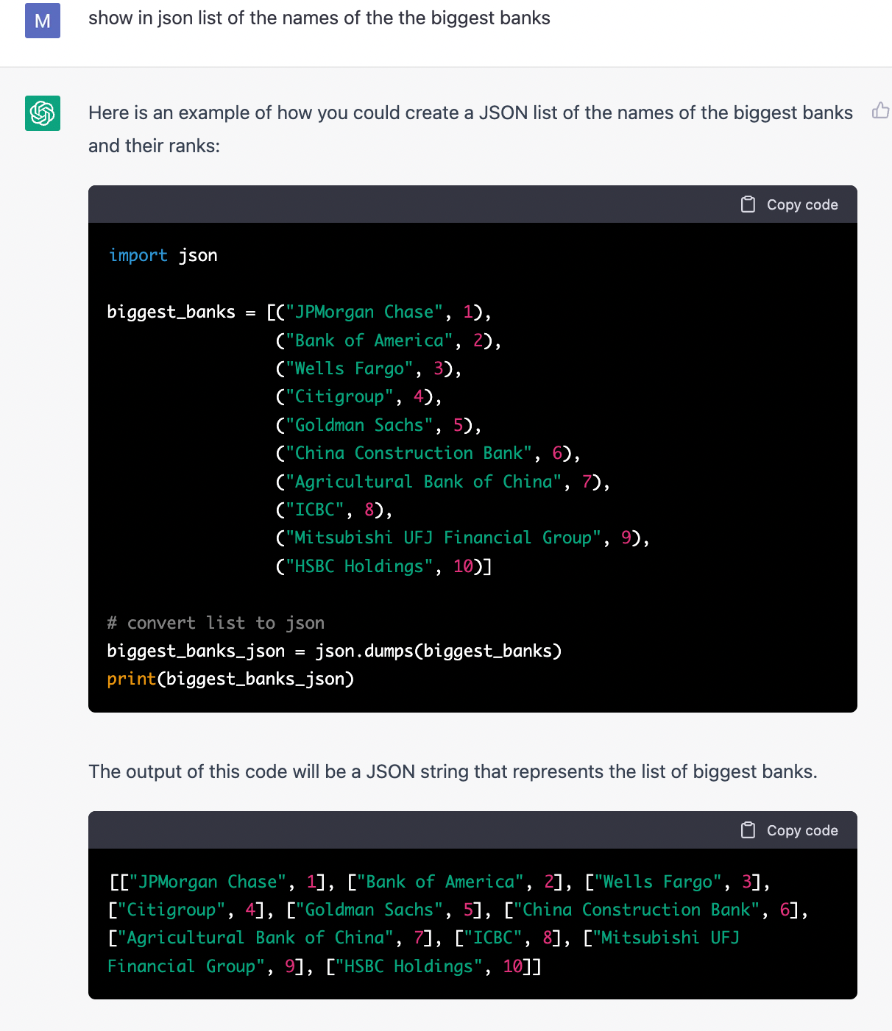
Task: Click the ChatGPT logo avatar
Action: pyautogui.click(x=43, y=113)
